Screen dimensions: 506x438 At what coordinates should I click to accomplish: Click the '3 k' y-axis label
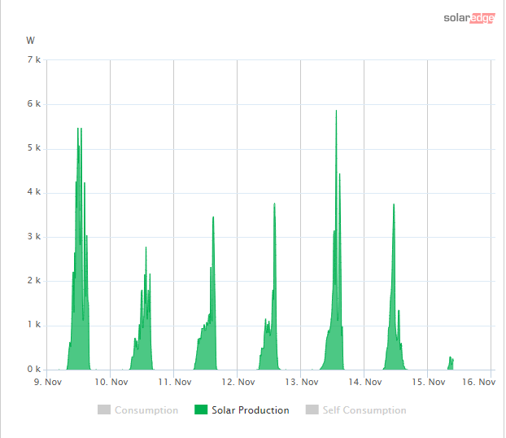point(34,236)
